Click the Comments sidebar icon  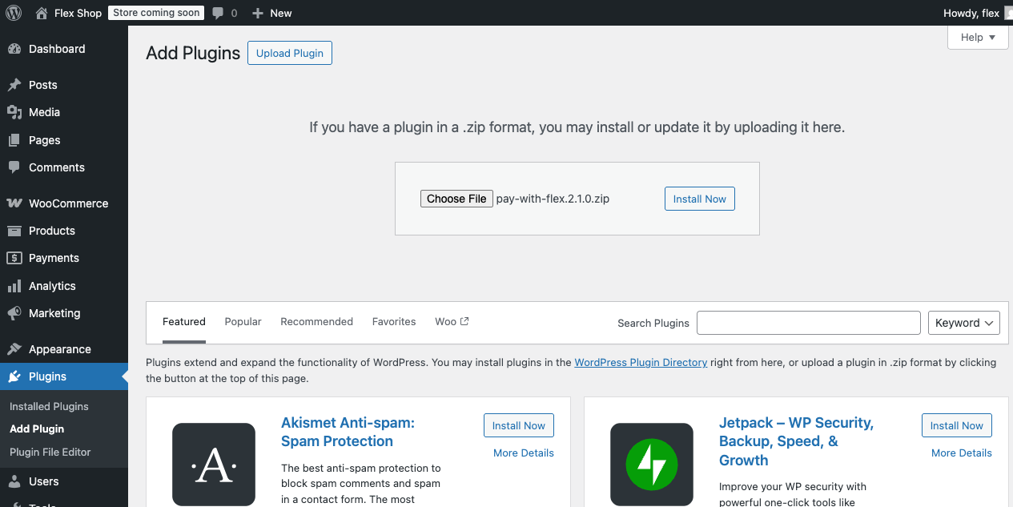click(14, 167)
